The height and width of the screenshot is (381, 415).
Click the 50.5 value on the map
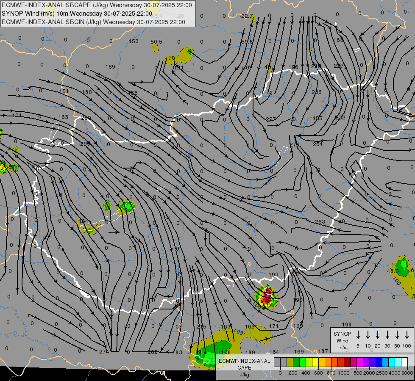coord(156,42)
